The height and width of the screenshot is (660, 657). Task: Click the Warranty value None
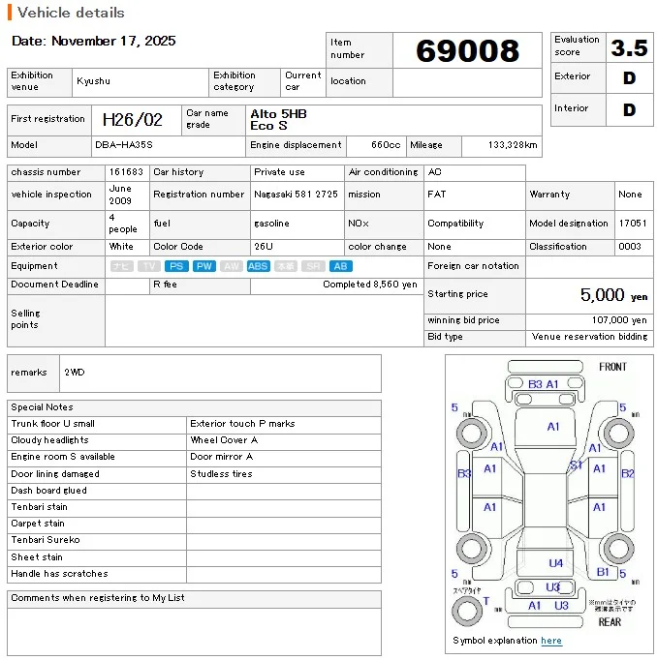point(630,195)
